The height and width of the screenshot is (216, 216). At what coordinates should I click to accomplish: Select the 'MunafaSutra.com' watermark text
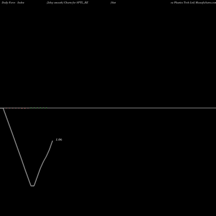pos(206,3)
